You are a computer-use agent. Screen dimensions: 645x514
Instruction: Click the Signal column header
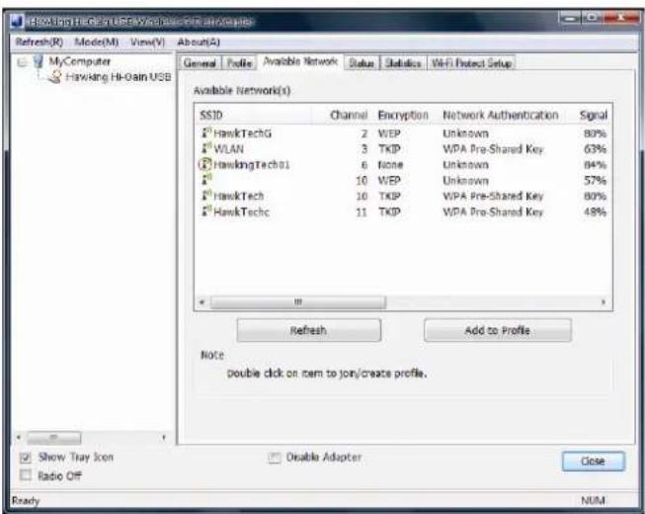coord(591,115)
